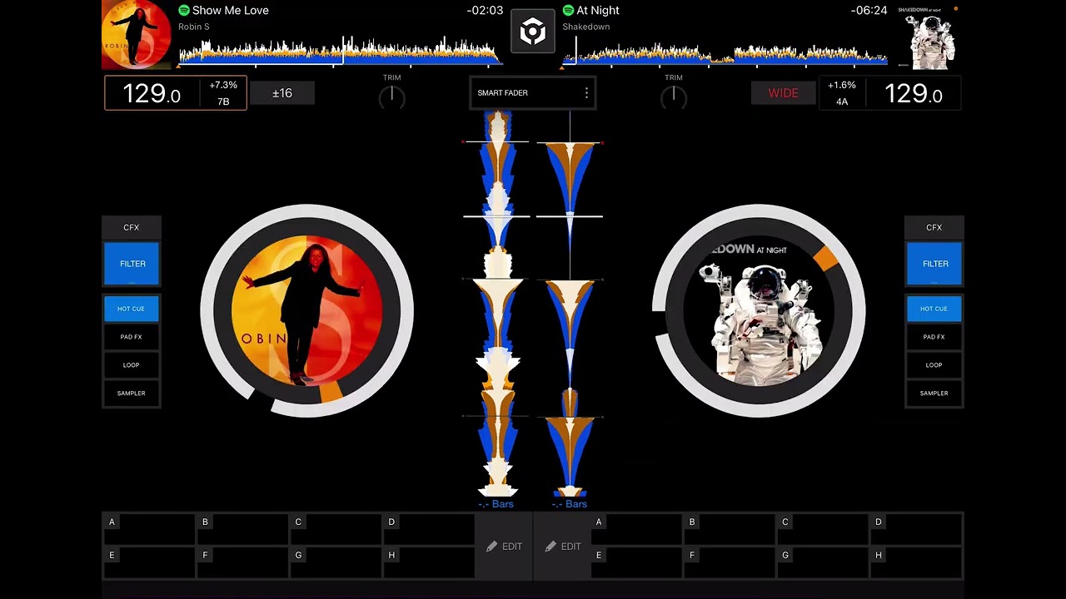This screenshot has height=599, width=1066.
Task: Click the Spotify icon beside Show Me Love
Action: [x=184, y=10]
